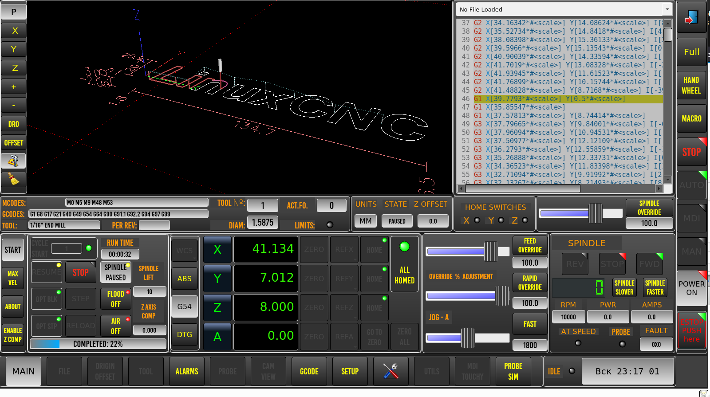This screenshot has width=710, height=397.
Task: Select the X view in plot sidebar
Action: (13, 31)
